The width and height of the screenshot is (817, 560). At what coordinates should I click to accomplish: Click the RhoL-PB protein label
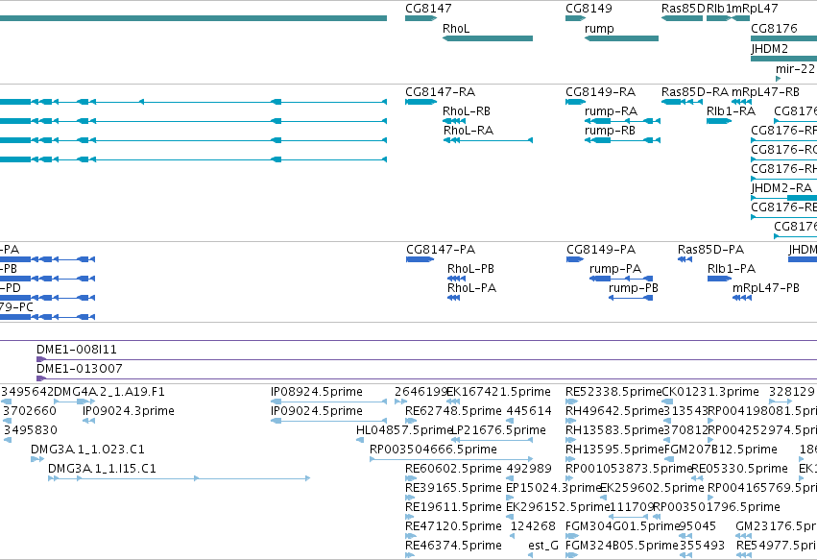470,269
